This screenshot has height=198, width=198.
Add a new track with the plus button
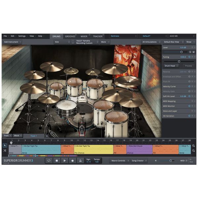click(x=47, y=136)
